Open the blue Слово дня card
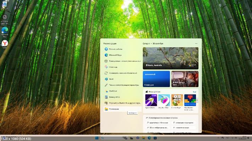 [x=156, y=79]
